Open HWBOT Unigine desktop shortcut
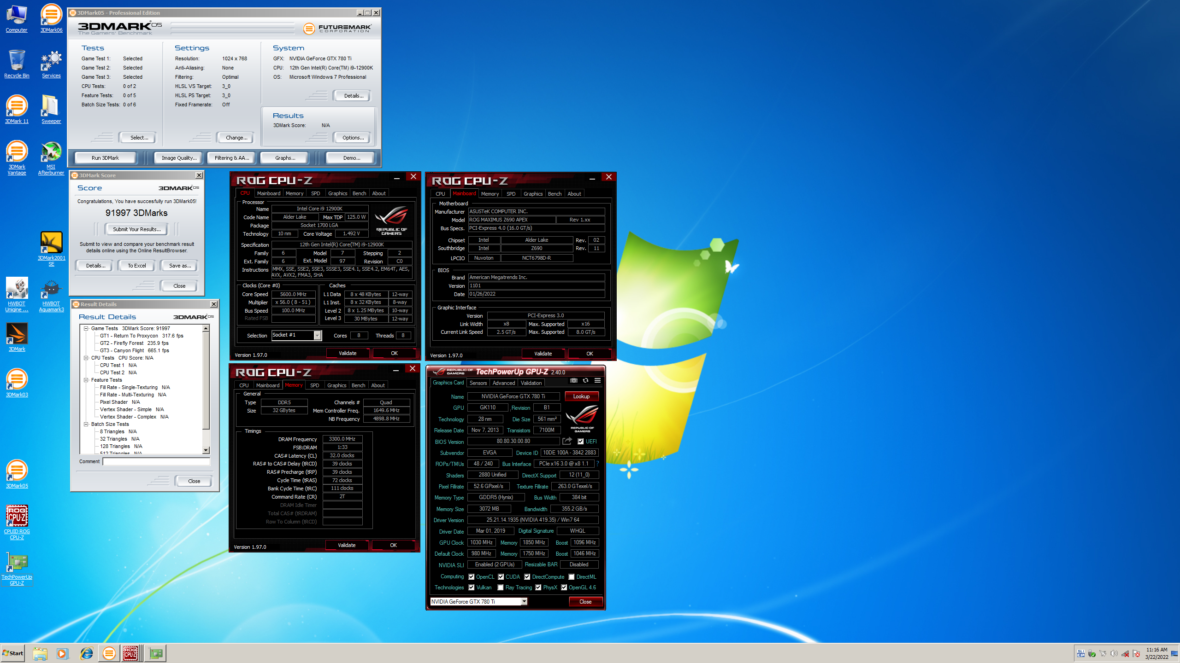 tap(17, 295)
